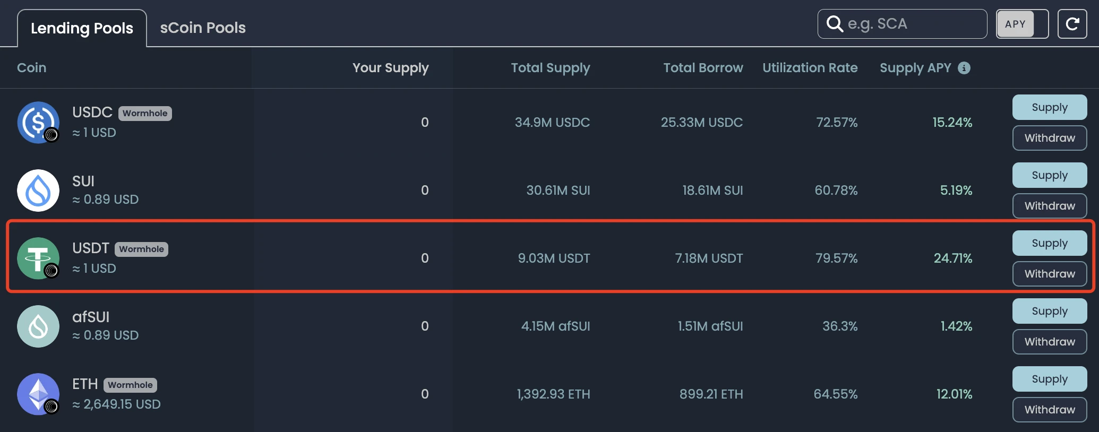The image size is (1099, 432).
Task: Select the Lending Pools tab
Action: pos(82,28)
